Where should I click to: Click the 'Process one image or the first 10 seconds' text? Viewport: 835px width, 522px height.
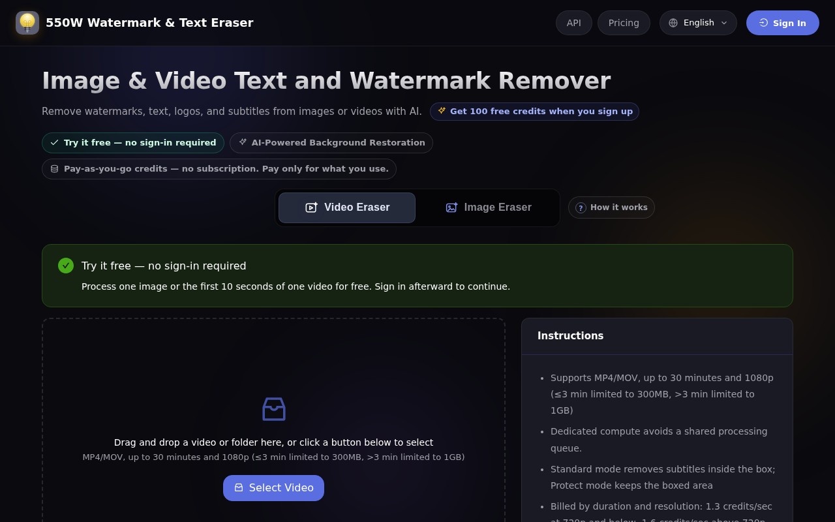coord(296,286)
